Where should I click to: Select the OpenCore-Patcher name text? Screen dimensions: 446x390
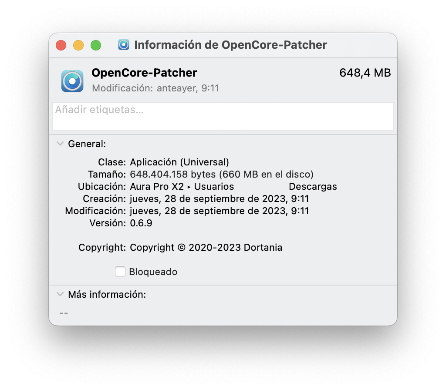144,73
